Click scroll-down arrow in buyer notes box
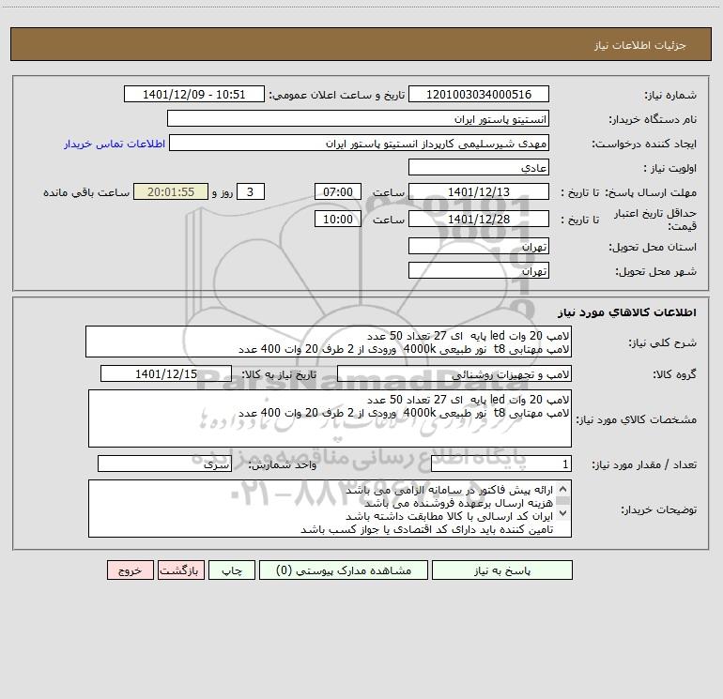 (562, 513)
